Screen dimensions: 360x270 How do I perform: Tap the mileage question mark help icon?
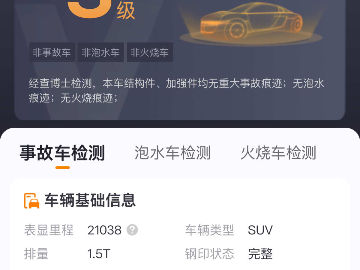(x=132, y=230)
